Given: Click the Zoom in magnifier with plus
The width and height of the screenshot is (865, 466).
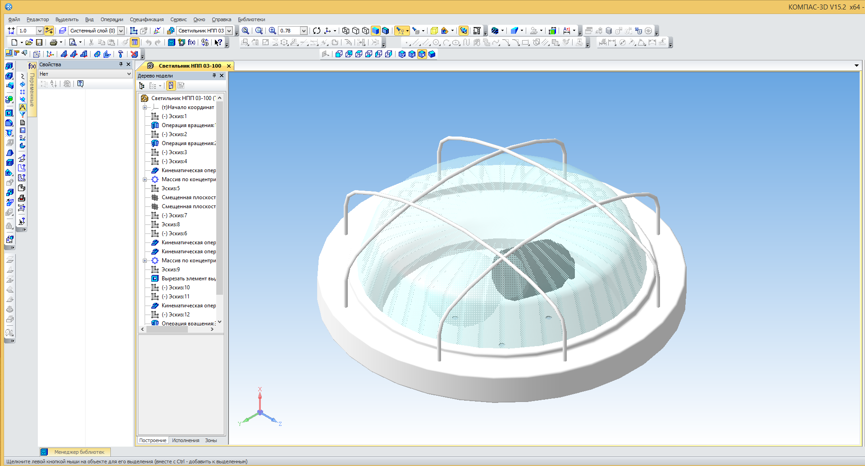Looking at the screenshot, I should point(273,31).
